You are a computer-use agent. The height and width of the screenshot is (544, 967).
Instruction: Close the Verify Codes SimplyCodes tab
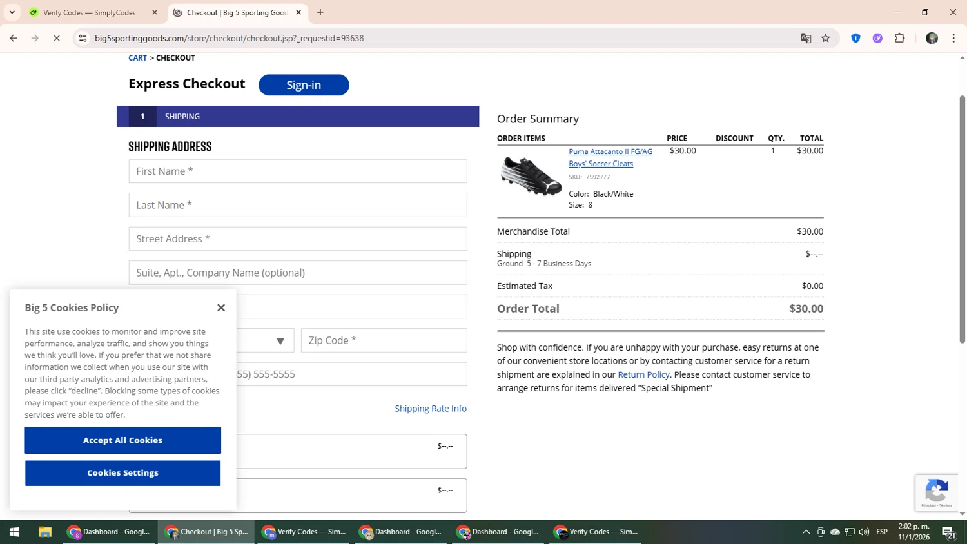click(x=155, y=12)
